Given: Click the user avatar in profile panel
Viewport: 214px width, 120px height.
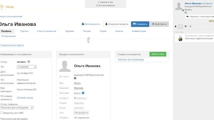Looking at the screenshot, I should click(65, 66).
